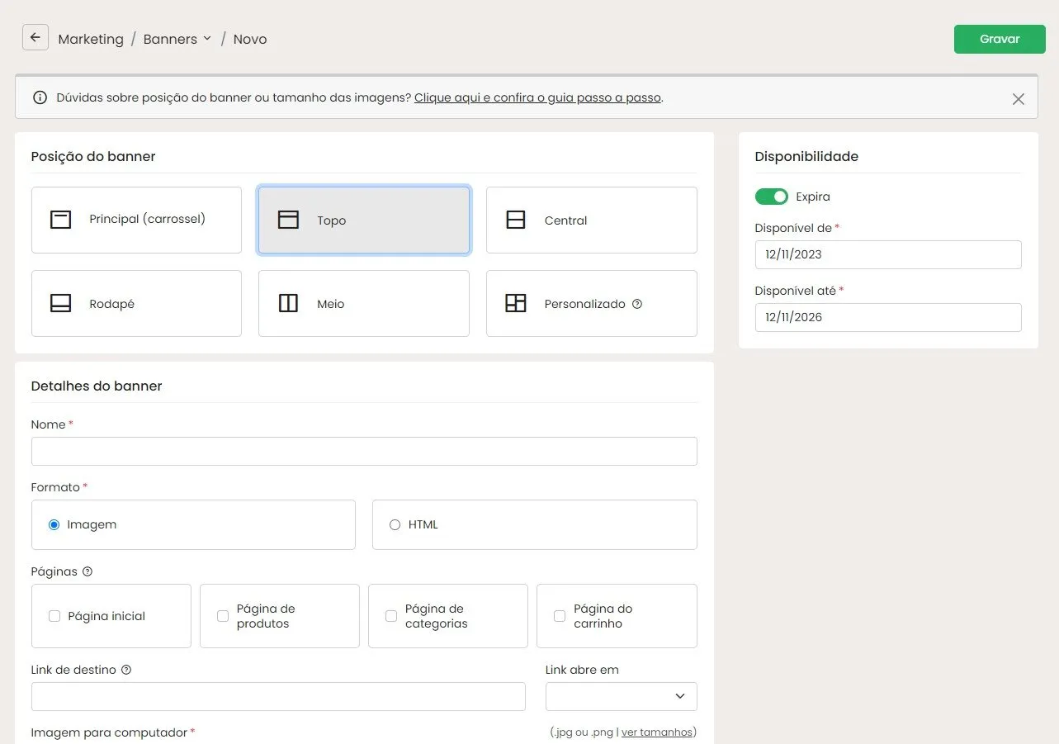
Task: Click into the Nome input field
Action: pyautogui.click(x=364, y=452)
